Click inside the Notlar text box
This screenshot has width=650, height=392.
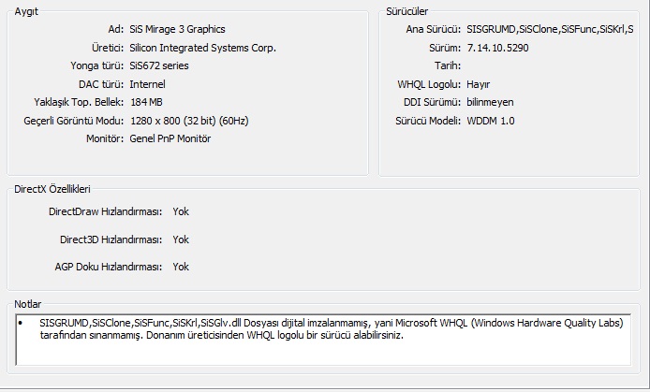point(323,341)
